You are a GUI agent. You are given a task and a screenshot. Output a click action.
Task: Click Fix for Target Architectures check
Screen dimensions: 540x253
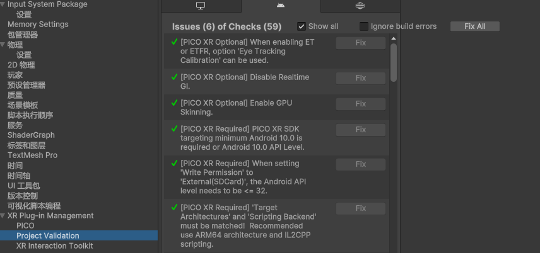click(361, 208)
